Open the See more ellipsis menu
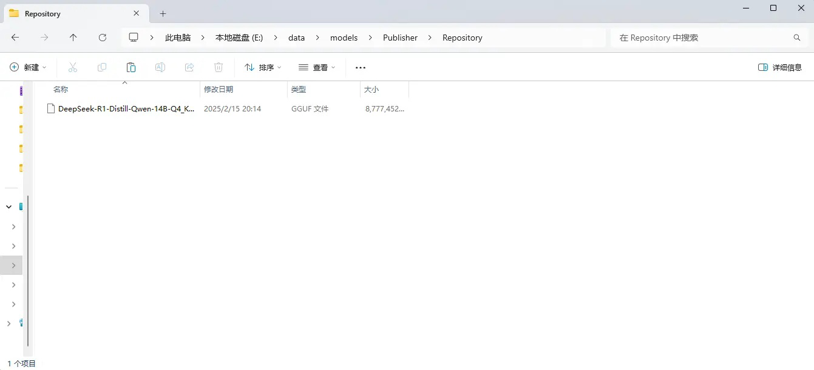Viewport: 814px width, 370px height. [x=361, y=67]
